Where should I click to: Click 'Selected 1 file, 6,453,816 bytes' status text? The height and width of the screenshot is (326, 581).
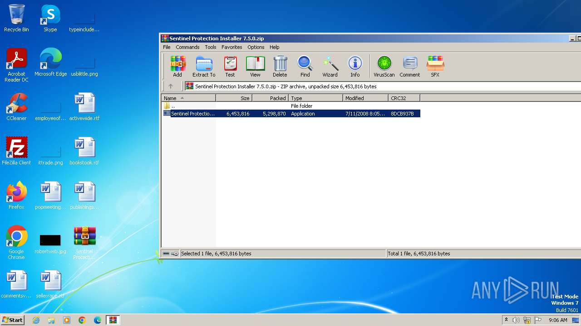216,254
